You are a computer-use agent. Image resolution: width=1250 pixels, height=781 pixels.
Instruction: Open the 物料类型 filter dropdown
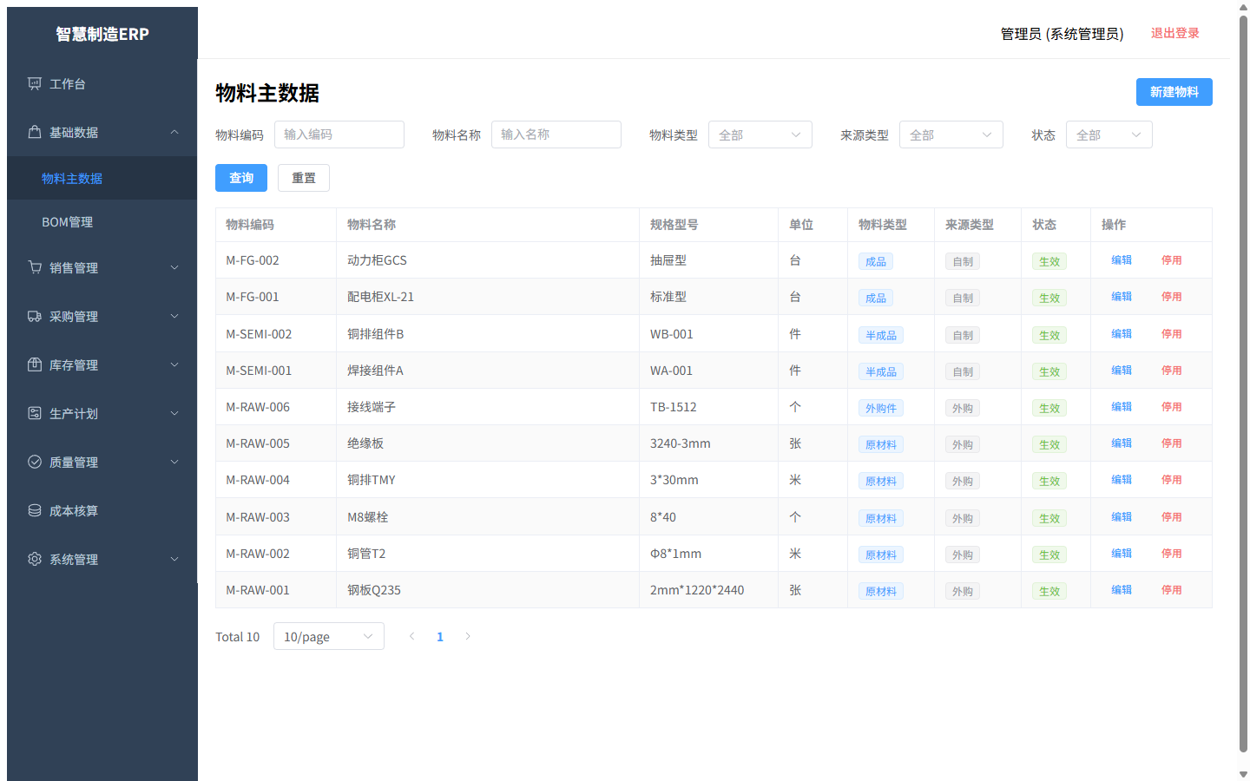[760, 135]
